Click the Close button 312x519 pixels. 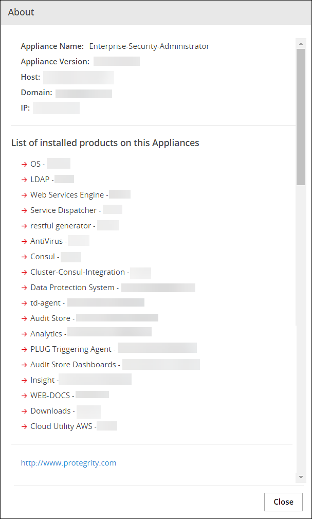[x=283, y=502]
